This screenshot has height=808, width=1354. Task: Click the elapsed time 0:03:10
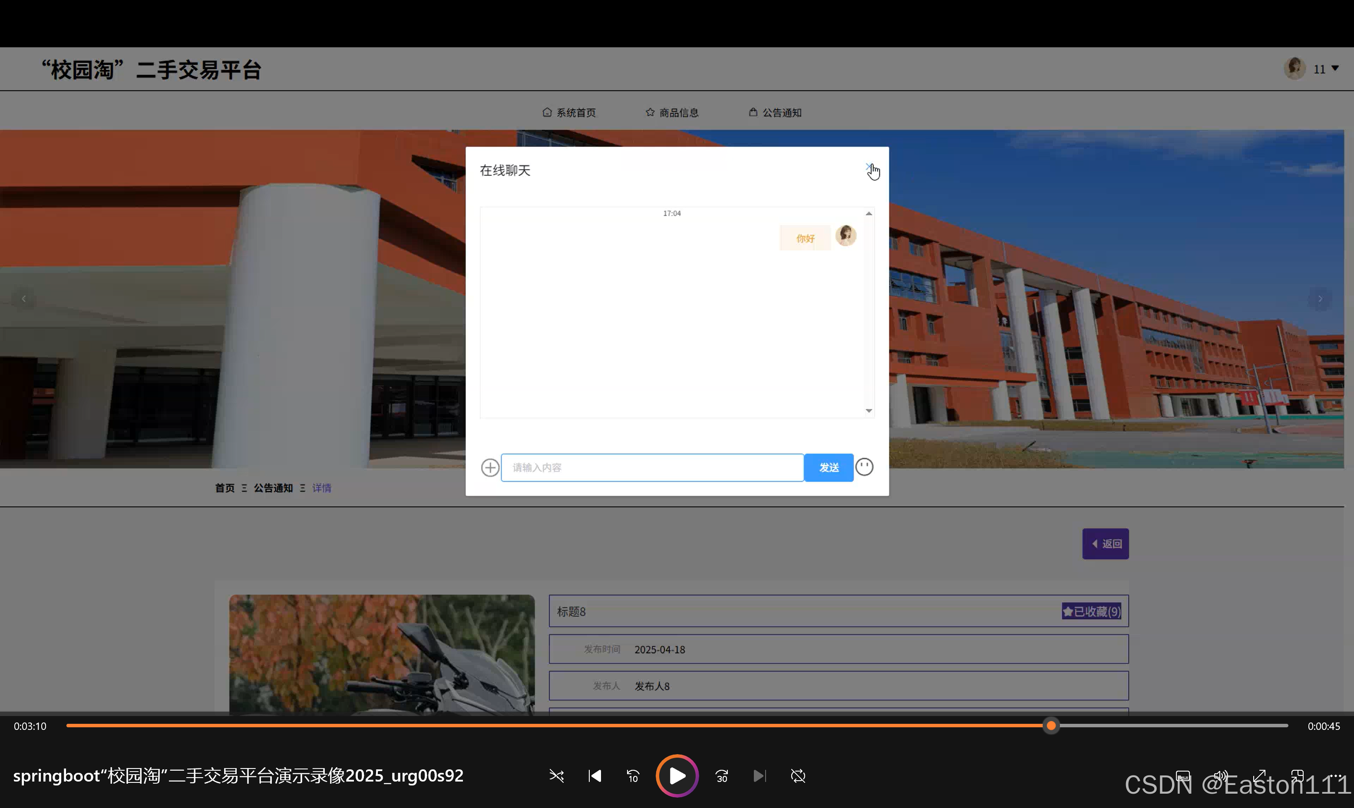[30, 726]
